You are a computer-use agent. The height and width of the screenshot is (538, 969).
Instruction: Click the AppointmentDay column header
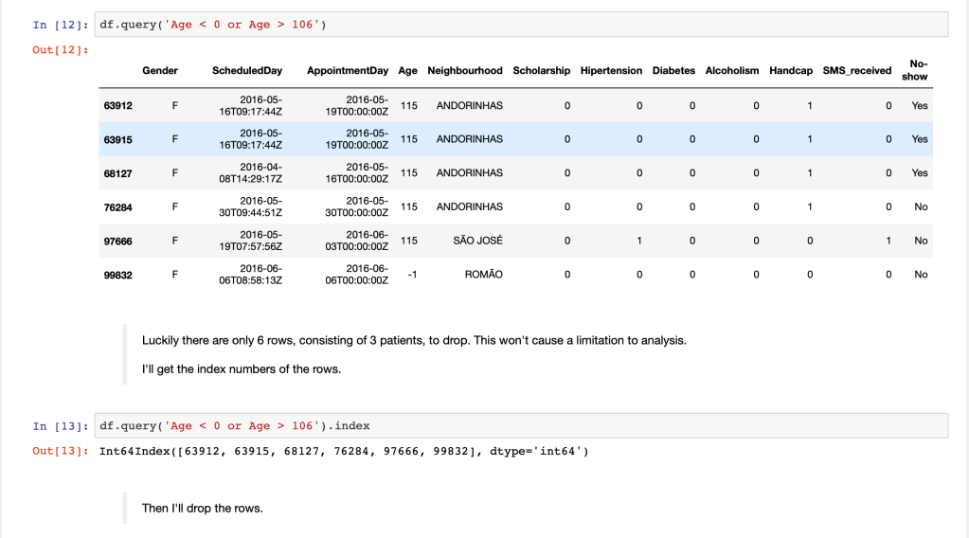(x=348, y=71)
